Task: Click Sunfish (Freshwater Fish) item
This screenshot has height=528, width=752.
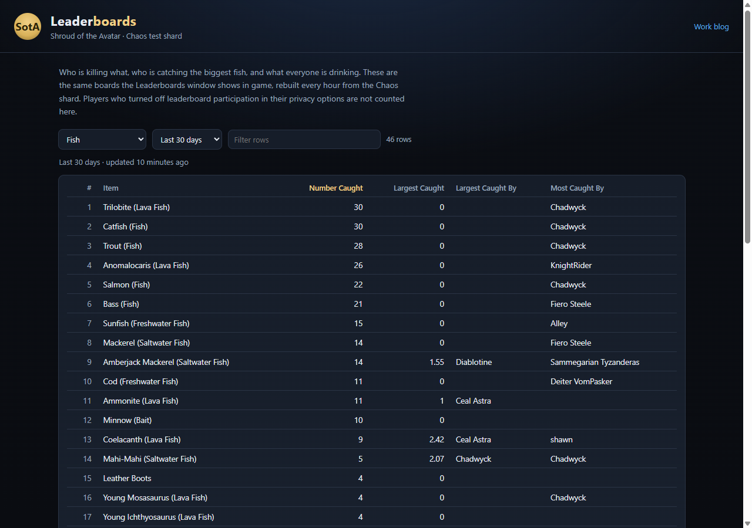Action: 146,323
